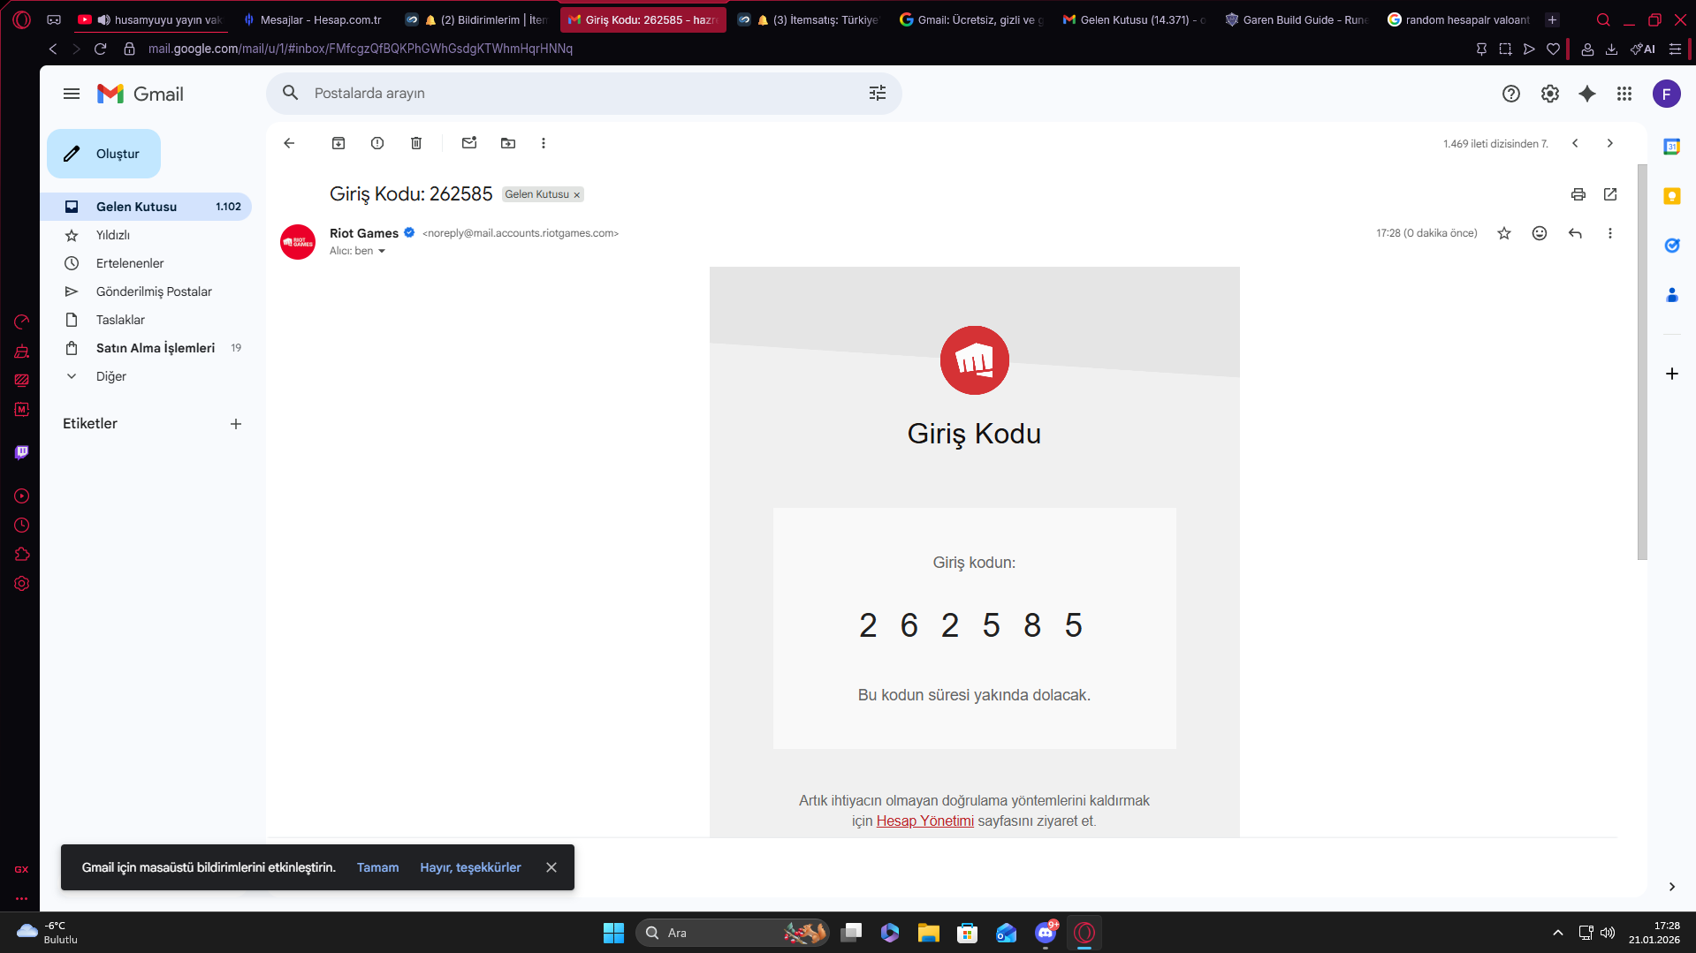Viewport: 1696px width, 953px height.
Task: Create a new label with plus
Action: point(236,424)
